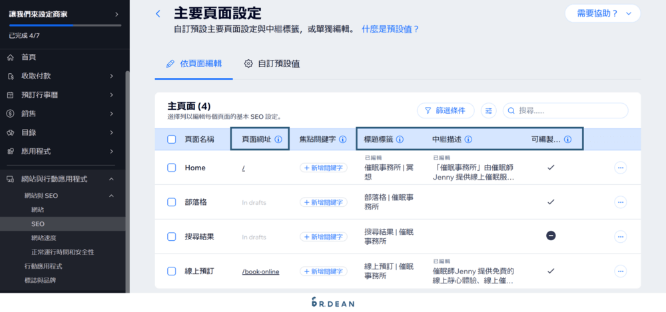Open 正常運行時間和安全性 in the sidebar
Image resolution: width=666 pixels, height=312 pixels.
[x=63, y=252]
